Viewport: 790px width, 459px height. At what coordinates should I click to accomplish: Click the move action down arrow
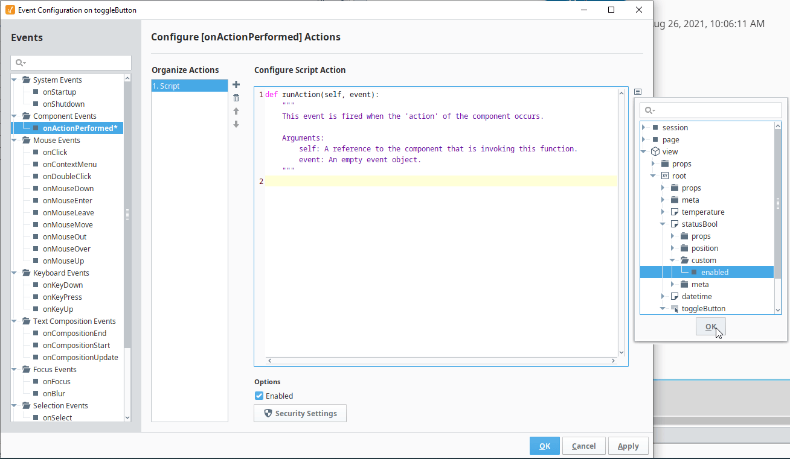click(x=236, y=124)
